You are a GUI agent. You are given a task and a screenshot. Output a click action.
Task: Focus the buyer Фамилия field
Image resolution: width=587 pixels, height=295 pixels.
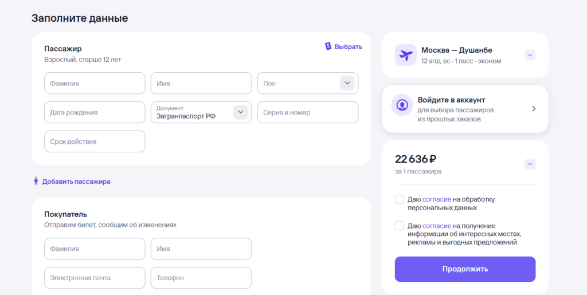(x=95, y=249)
